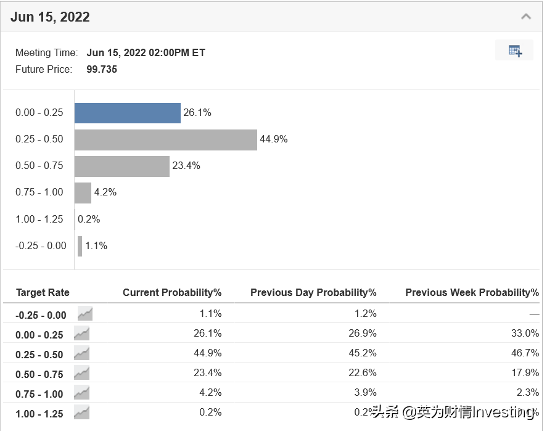
Task: Click Previous Week Probability% column header
Action: click(x=472, y=292)
